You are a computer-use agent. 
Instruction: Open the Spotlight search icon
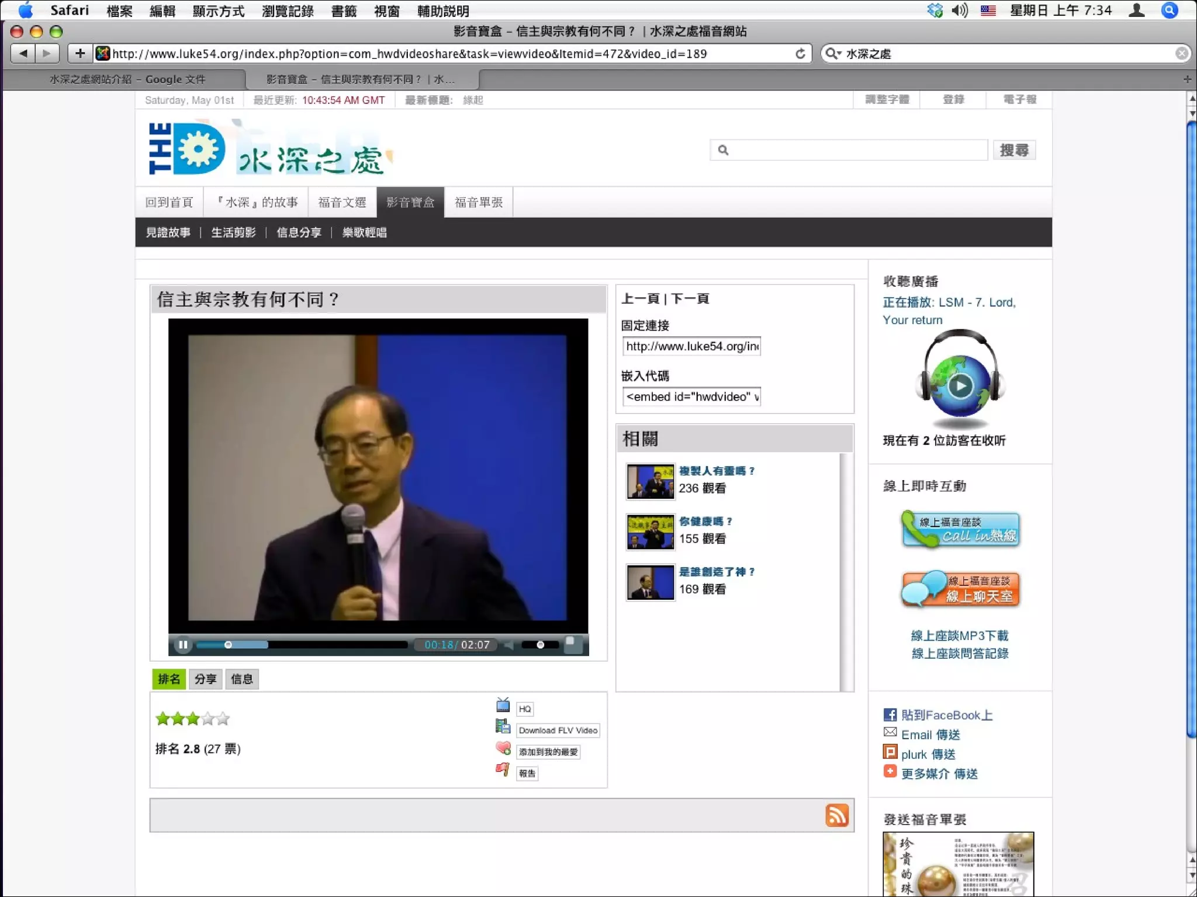[1170, 11]
